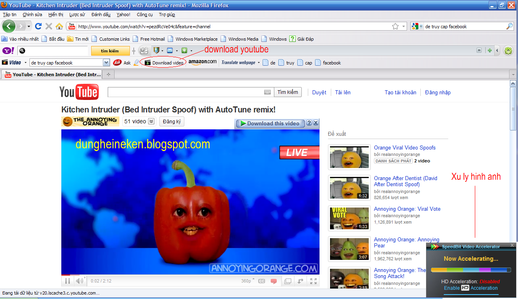Open Yahoo toolbar pencil edit icon
The width and height of the screenshot is (518, 299).
[x=144, y=50]
